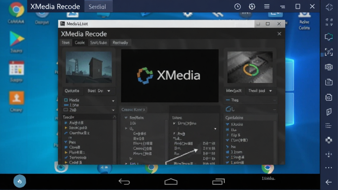The width and height of the screenshot is (338, 190).
Task: Collapse the Panifteha tree node
Action: pos(126,118)
